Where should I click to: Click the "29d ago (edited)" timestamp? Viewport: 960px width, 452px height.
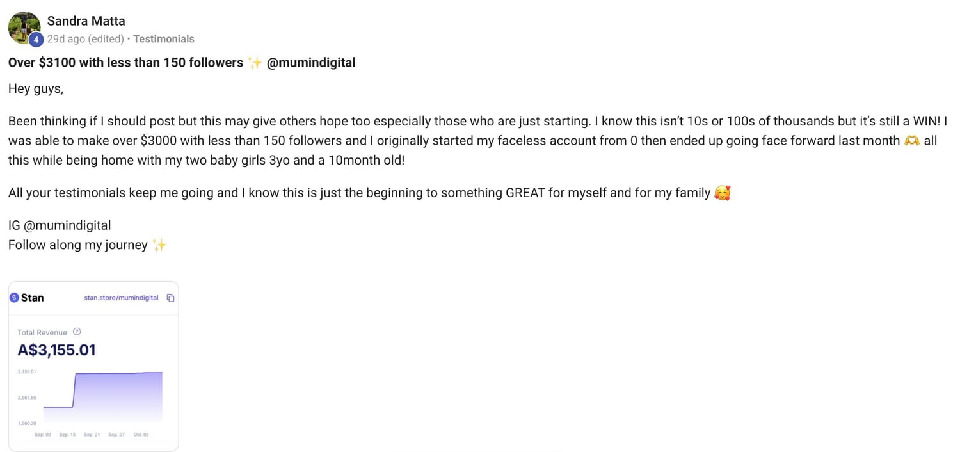tap(85, 39)
